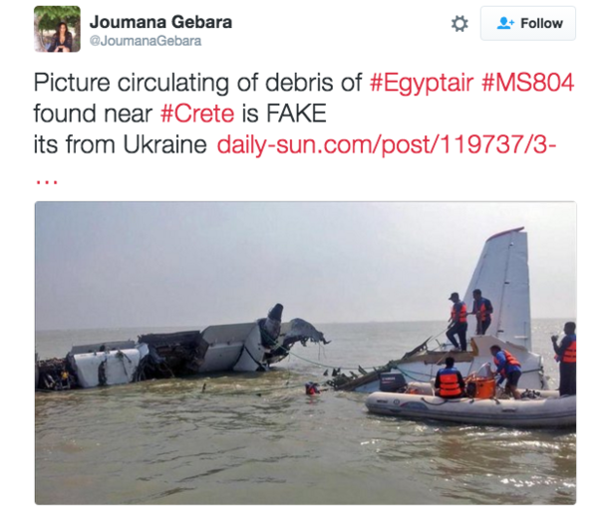Click the inflatable rescue boat in photo

pos(470,408)
